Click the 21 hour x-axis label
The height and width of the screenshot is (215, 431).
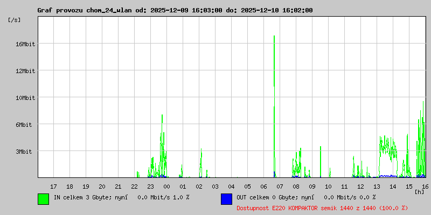pos(118,187)
